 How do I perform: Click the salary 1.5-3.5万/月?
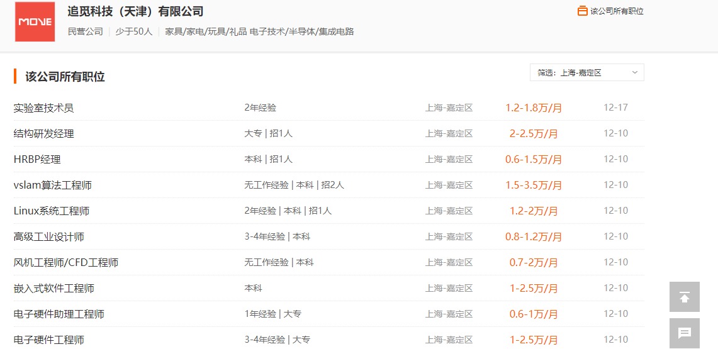coord(534,186)
